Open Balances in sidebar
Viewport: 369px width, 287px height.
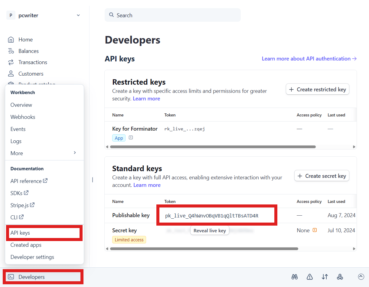coord(28,51)
